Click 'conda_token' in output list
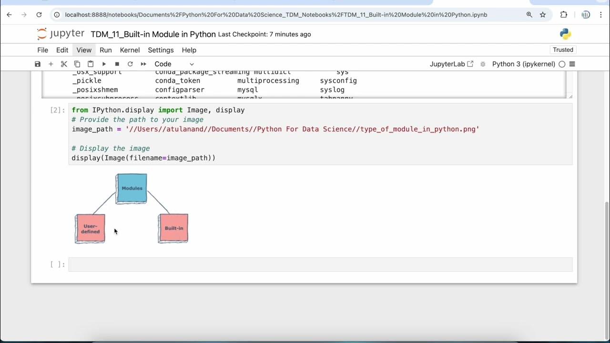This screenshot has width=610, height=343. (178, 81)
